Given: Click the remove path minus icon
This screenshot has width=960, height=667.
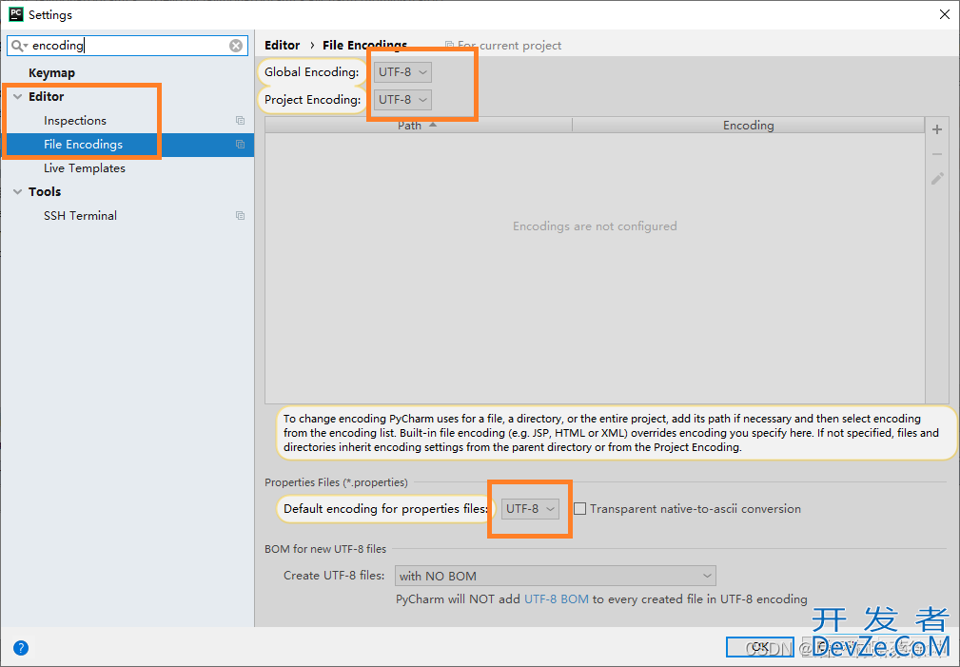Looking at the screenshot, I should pos(937,154).
